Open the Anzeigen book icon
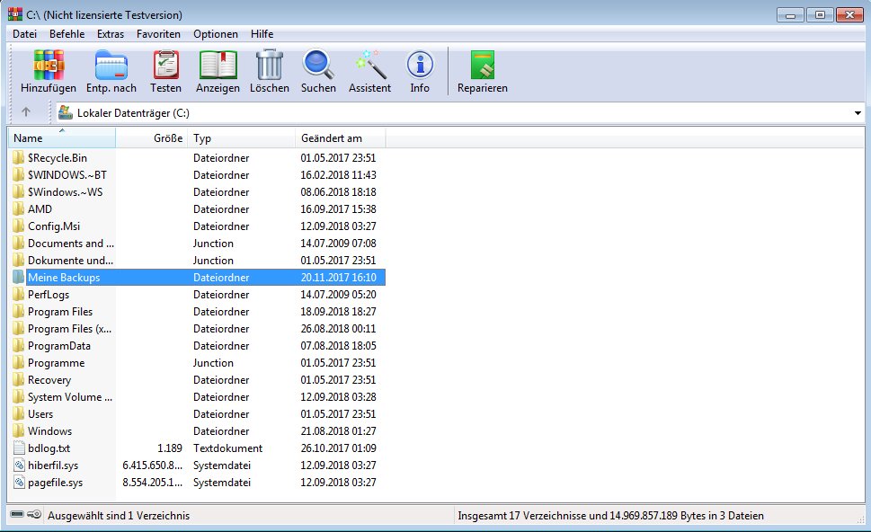Screen dimensions: 871x532 point(218,65)
